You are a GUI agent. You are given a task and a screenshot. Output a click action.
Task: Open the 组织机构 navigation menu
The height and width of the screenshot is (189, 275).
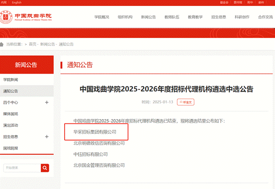tap(125, 17)
